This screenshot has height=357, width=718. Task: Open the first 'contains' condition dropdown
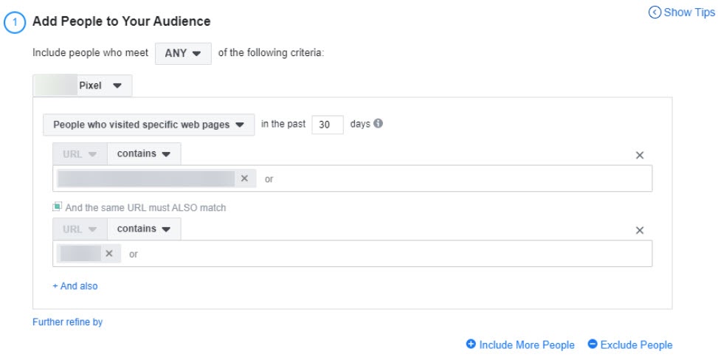(x=144, y=154)
